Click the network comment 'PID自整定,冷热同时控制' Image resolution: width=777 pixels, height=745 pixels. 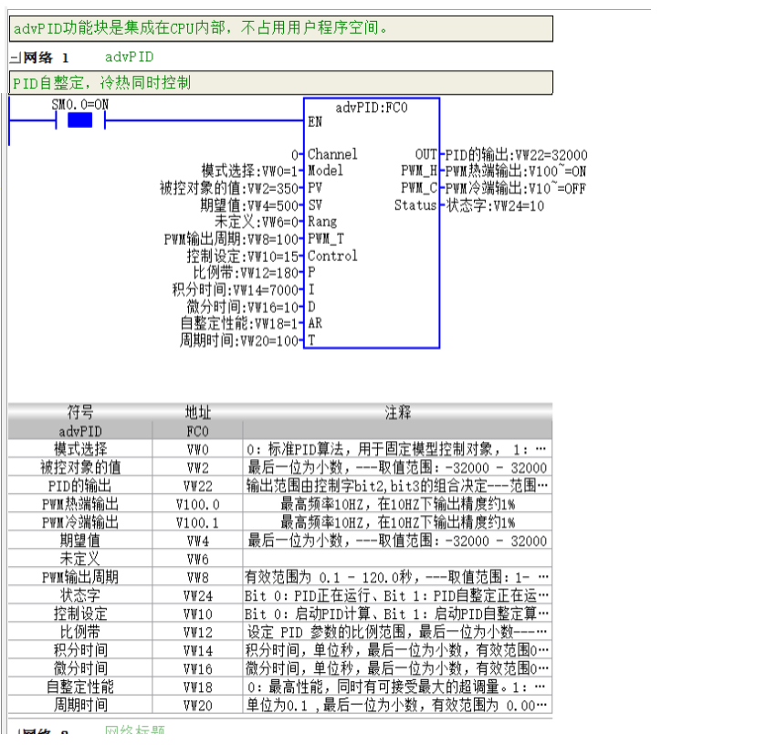coord(280,82)
